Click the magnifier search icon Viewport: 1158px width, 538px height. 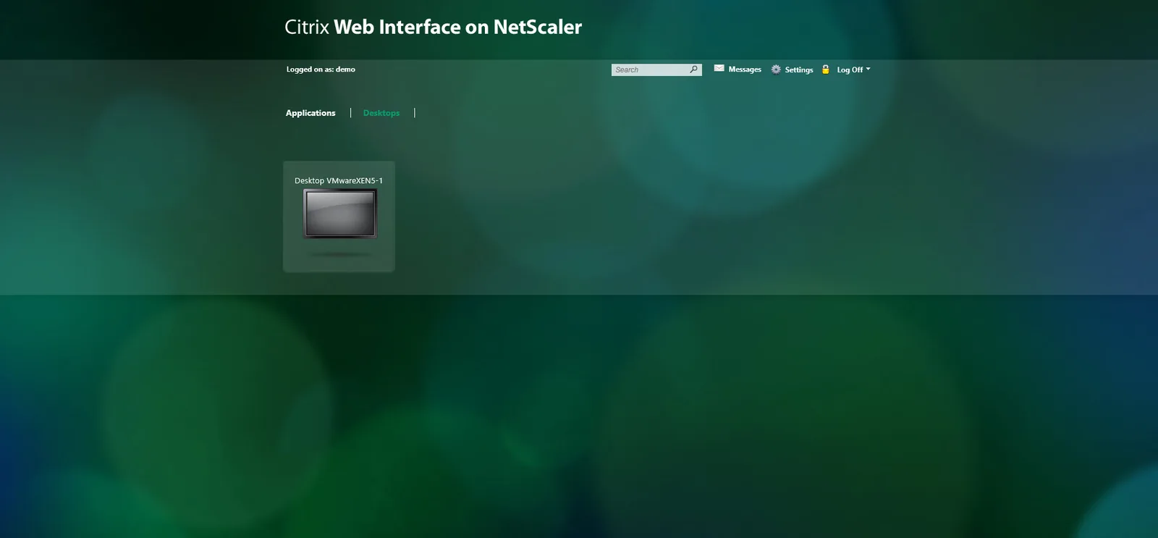(694, 70)
